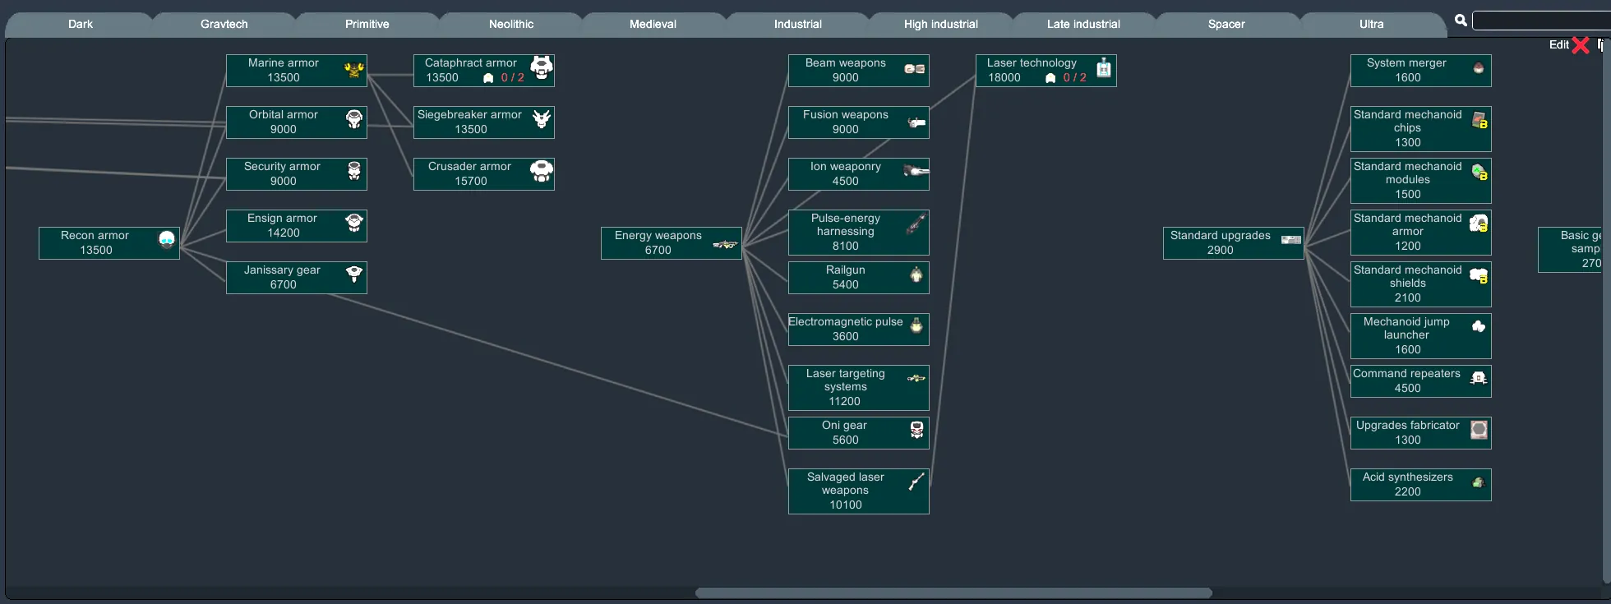Click the Upgrades fabricator icon

tap(1479, 430)
